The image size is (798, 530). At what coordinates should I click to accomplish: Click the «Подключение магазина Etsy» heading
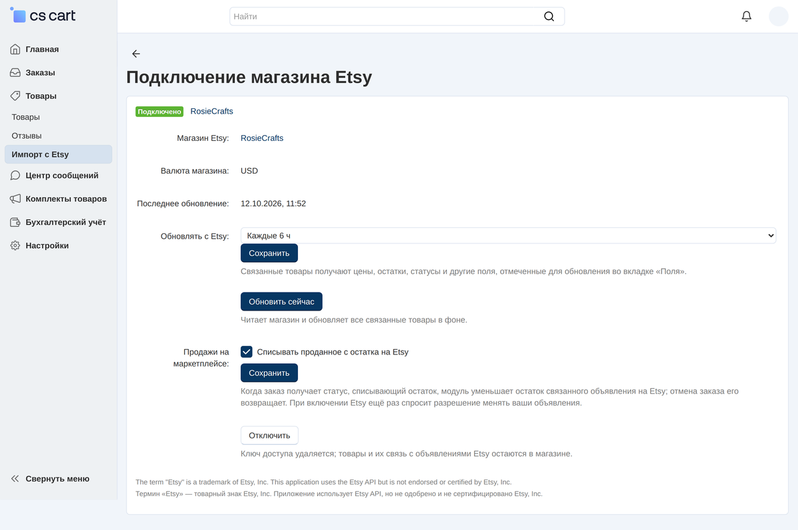pyautogui.click(x=249, y=77)
